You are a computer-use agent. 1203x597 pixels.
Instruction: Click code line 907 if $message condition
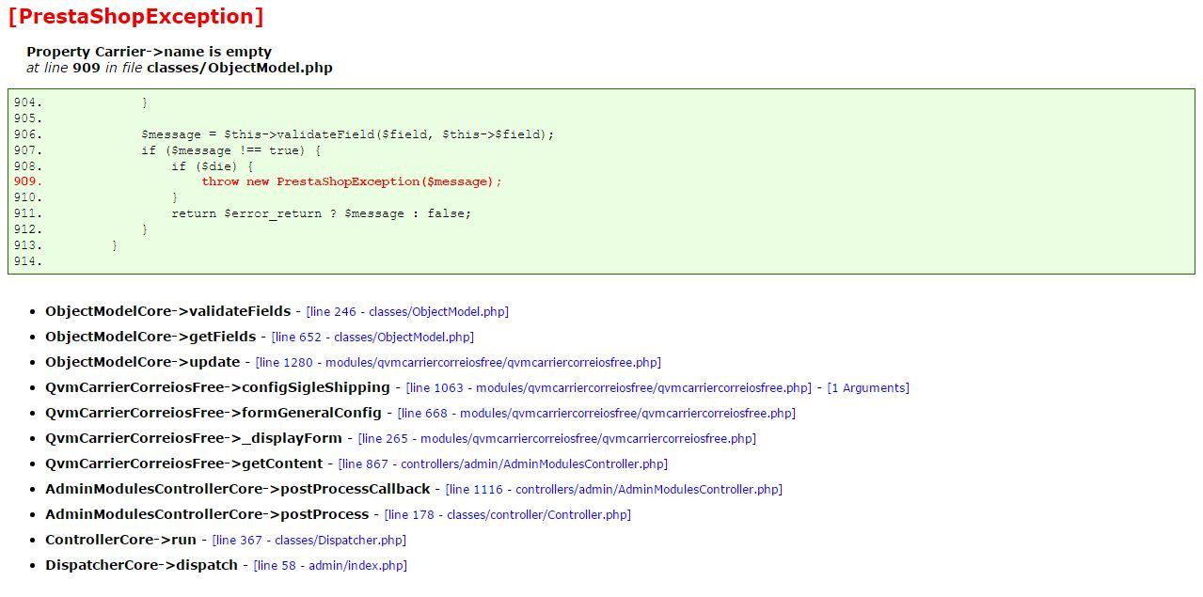pos(231,150)
